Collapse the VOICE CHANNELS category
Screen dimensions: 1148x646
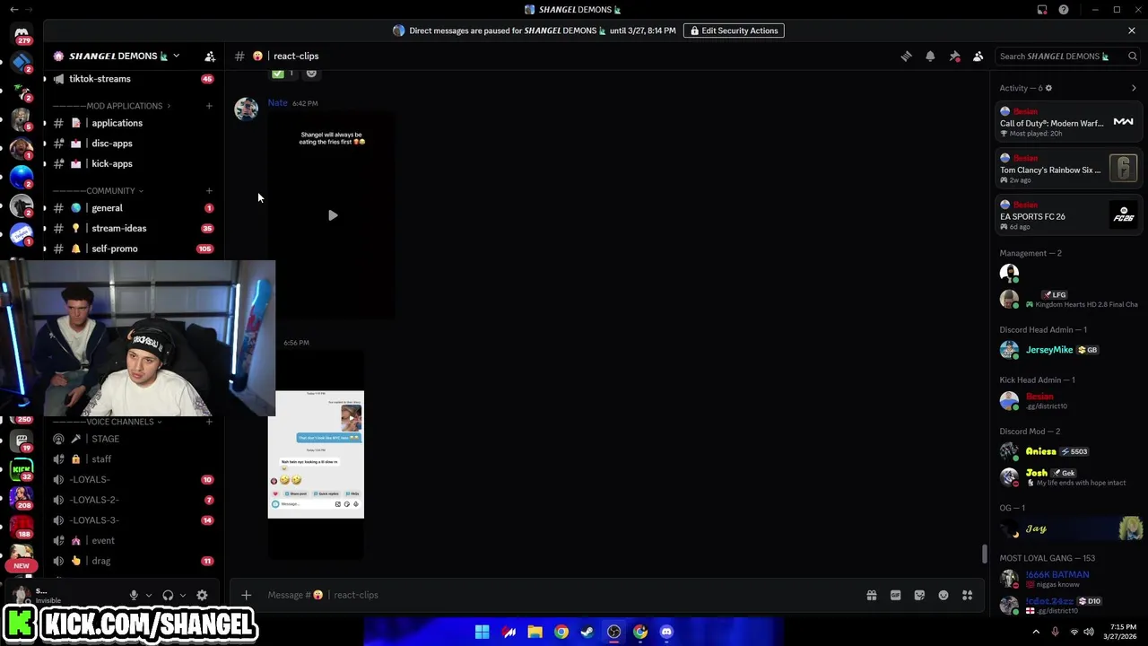pos(107,422)
